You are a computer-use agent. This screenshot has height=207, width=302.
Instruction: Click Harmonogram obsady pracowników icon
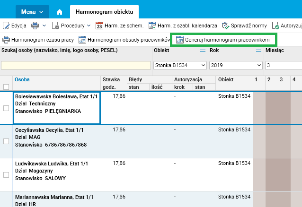82,40
